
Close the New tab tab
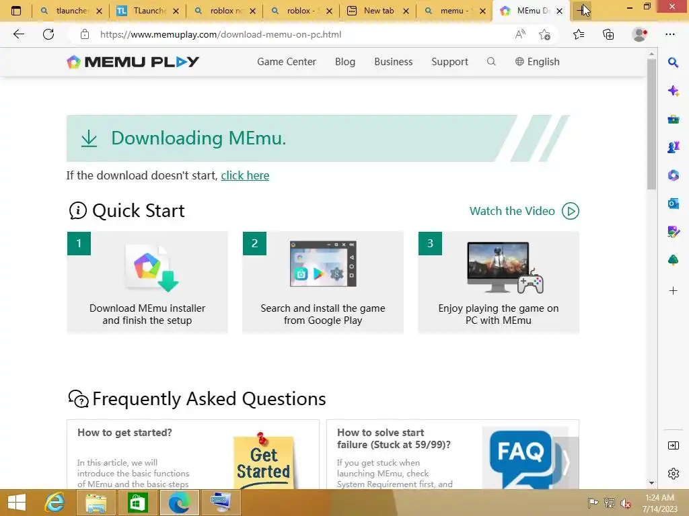(x=406, y=11)
